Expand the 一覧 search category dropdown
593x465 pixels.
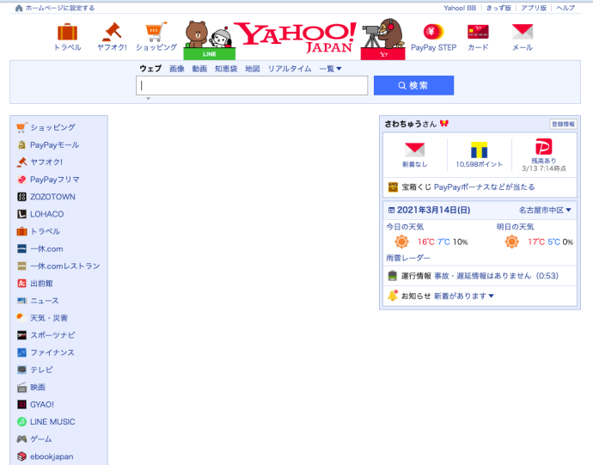(x=330, y=69)
